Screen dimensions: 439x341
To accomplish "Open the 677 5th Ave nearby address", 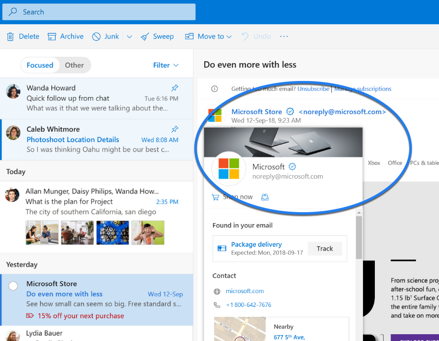I will (x=289, y=337).
